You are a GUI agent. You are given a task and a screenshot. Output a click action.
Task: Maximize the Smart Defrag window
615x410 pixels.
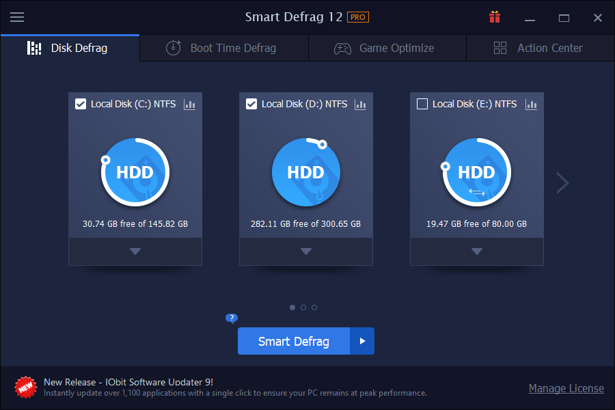(x=564, y=18)
